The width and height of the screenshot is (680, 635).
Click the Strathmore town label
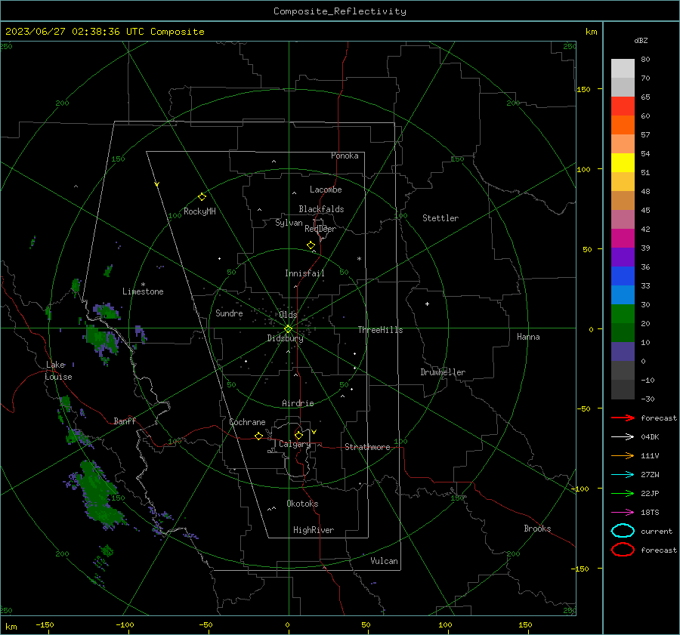click(367, 447)
